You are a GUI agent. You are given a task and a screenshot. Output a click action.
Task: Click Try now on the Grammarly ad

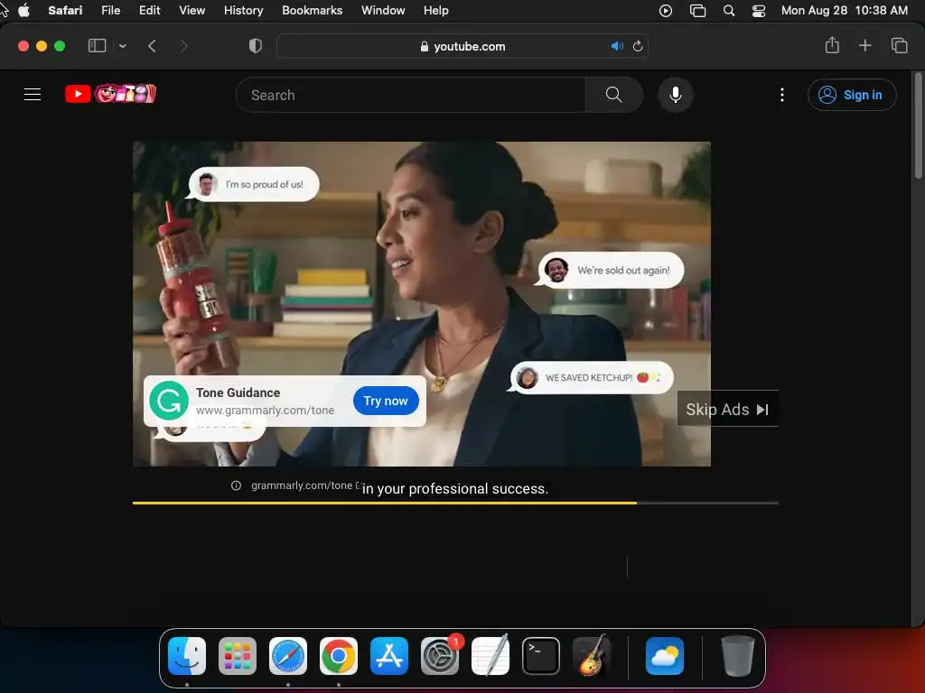(x=386, y=401)
